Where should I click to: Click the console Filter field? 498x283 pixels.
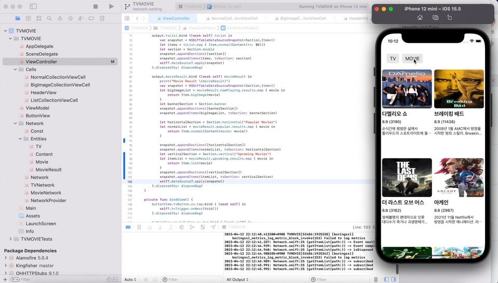pyautogui.click(x=339, y=279)
